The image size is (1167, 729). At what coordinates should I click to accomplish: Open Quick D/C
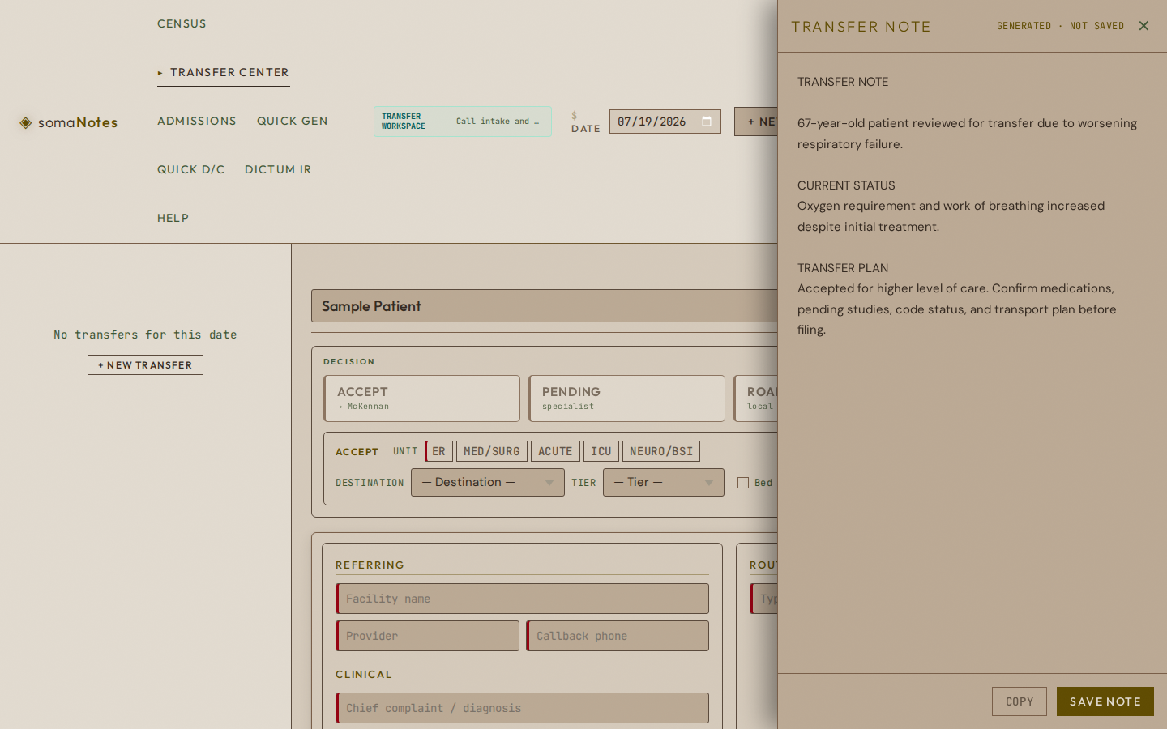point(191,169)
